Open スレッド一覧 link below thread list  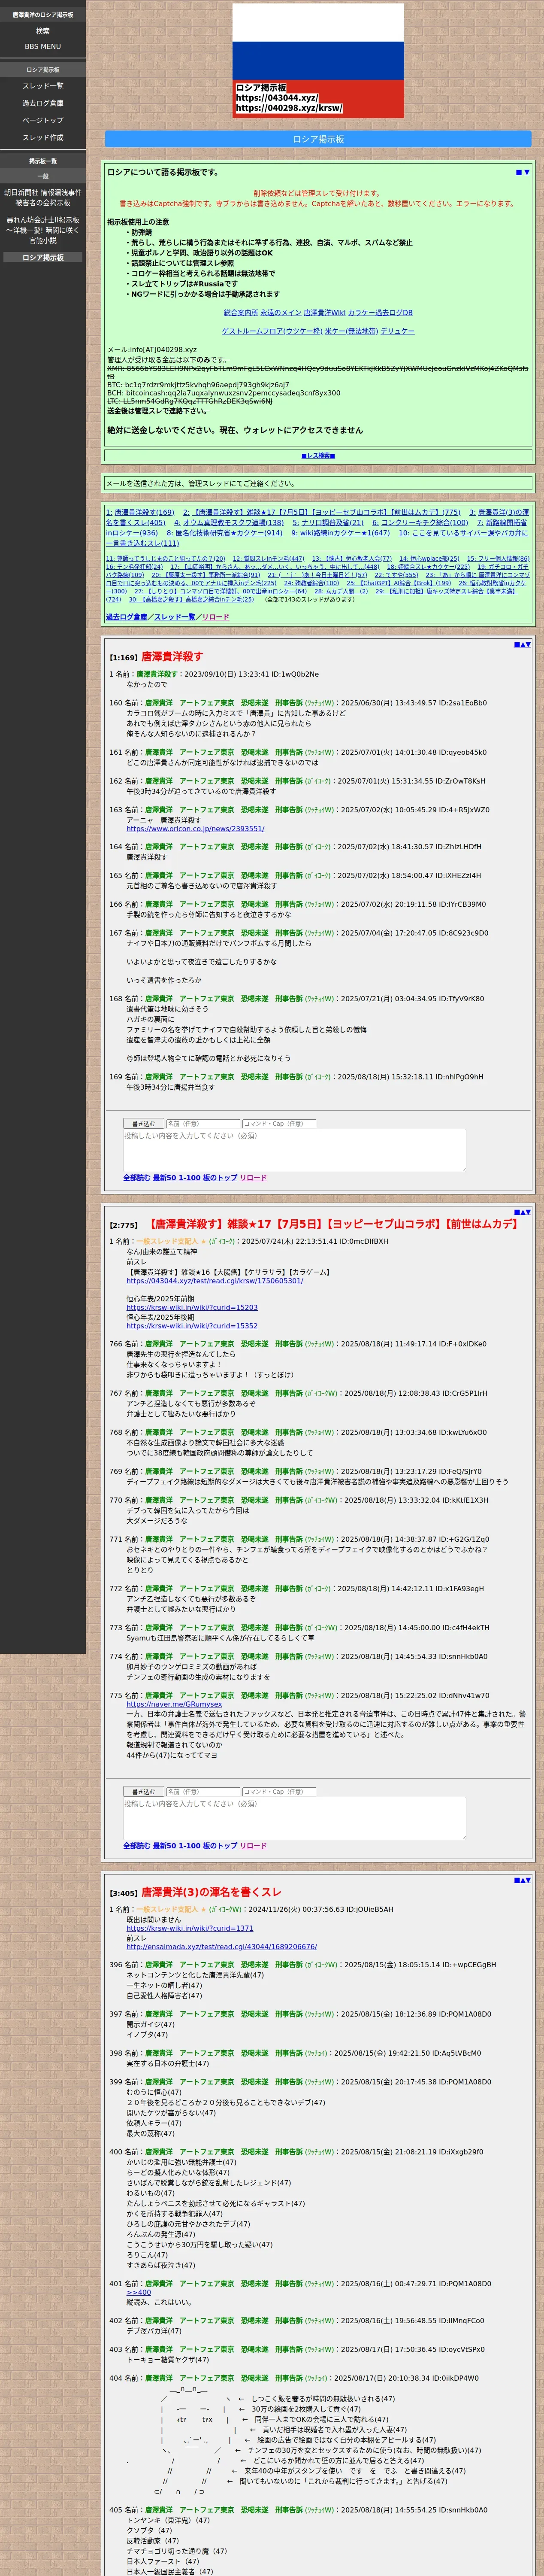[x=174, y=617]
